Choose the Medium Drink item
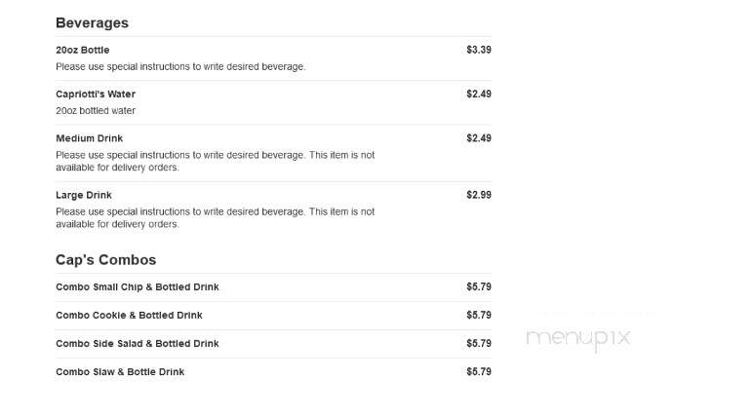 click(90, 138)
